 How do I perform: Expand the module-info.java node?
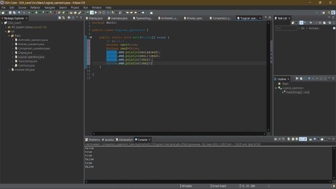[9, 70]
